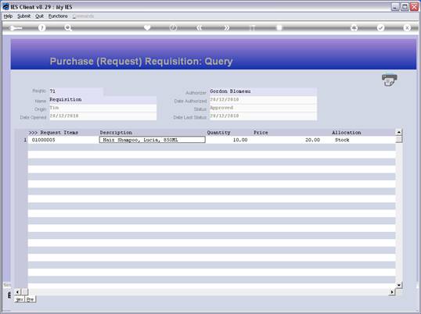Go to previous record with double-left arrows
421x314 pixels.
[x=200, y=28]
